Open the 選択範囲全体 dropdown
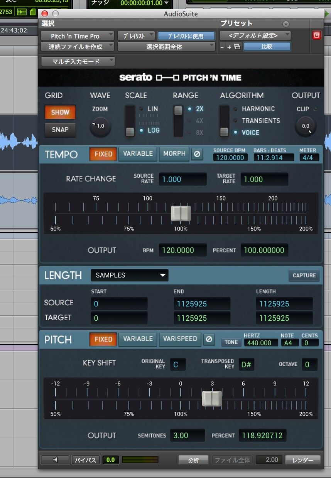Screen dimensions: 331x478 point(166,47)
